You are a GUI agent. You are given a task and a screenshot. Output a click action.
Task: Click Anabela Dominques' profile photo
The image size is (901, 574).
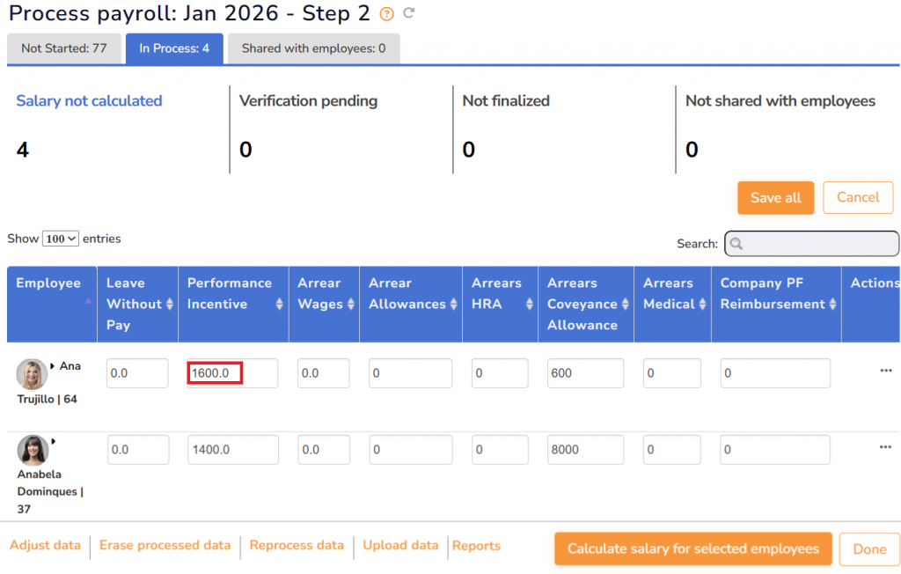coord(33,450)
